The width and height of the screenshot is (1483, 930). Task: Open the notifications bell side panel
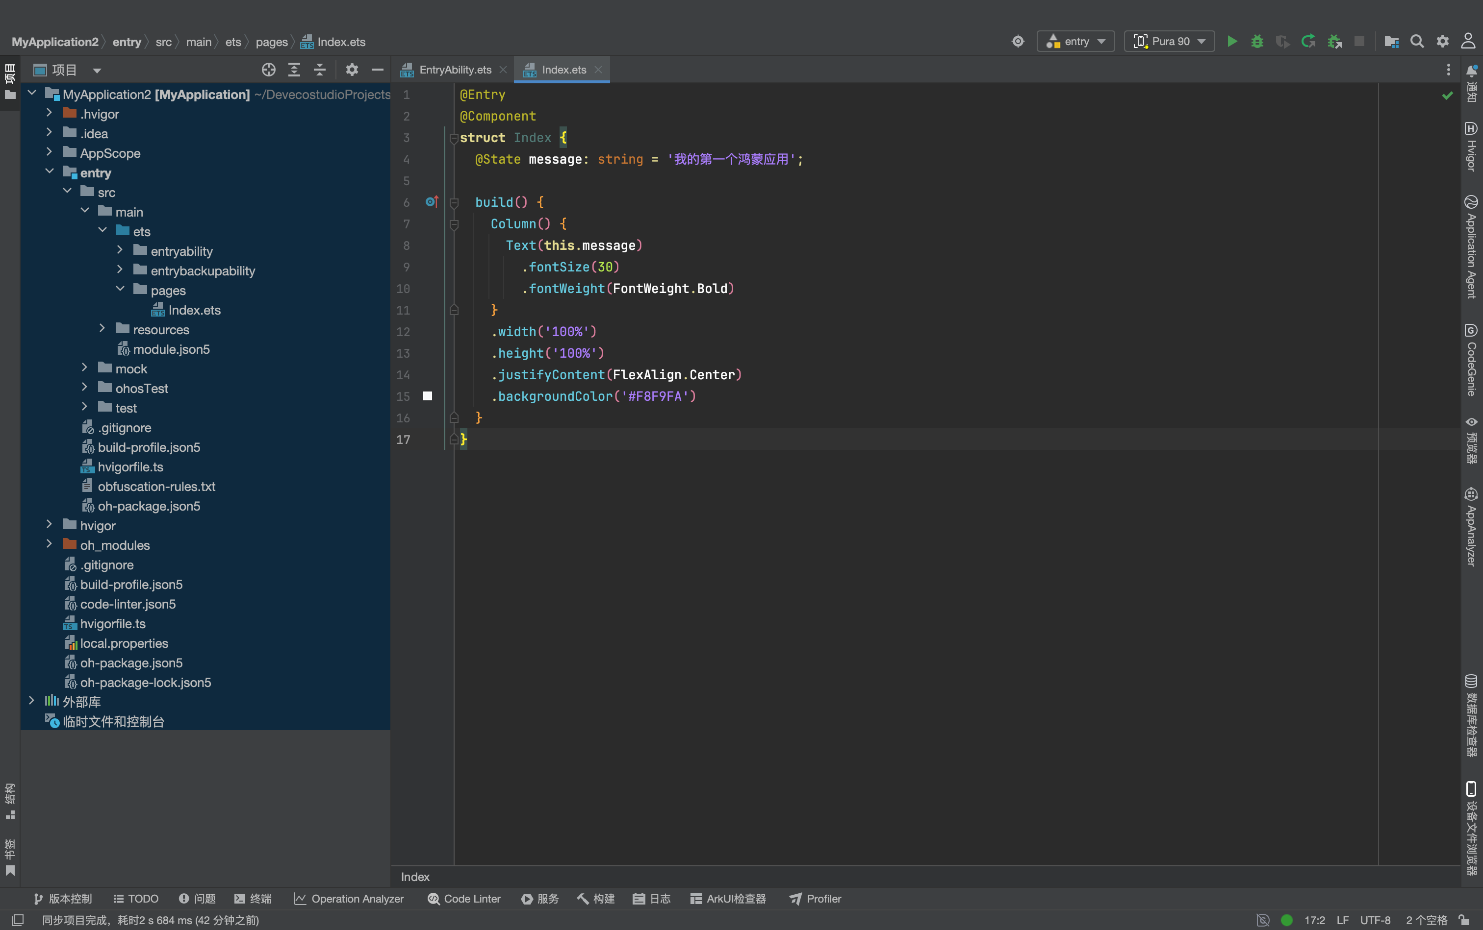tap(1471, 84)
